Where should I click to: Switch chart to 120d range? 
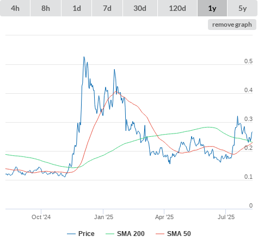[177, 8]
